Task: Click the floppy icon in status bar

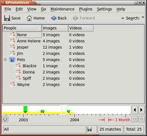Action: (90, 129)
